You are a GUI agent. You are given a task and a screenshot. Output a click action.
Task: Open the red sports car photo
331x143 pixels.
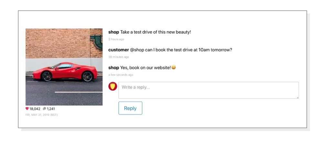click(64, 67)
